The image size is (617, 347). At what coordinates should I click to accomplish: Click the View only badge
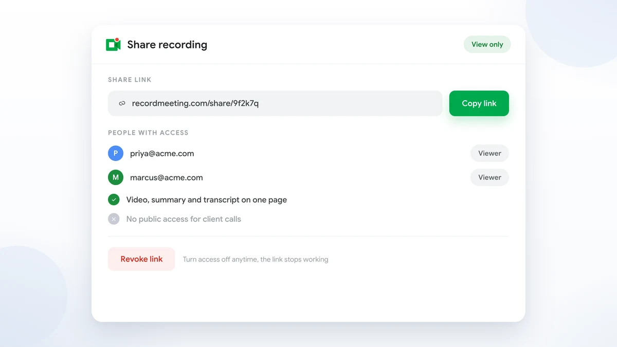pyautogui.click(x=487, y=44)
